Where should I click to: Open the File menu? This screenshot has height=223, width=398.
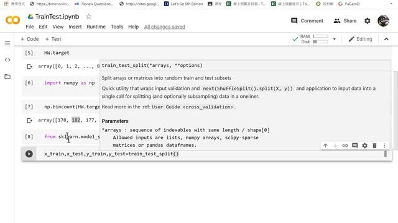(x=30, y=27)
